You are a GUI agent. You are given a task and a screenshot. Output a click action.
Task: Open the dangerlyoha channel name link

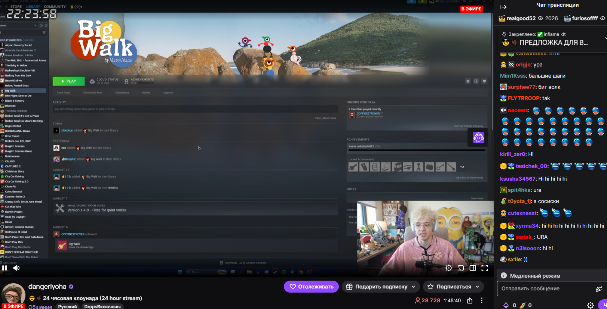[x=47, y=287]
